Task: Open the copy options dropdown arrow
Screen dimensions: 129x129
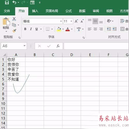Action: 18,25
